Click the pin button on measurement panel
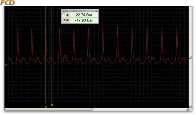 (96, 11)
